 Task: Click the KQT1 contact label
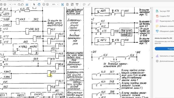(x=103, y=11)
